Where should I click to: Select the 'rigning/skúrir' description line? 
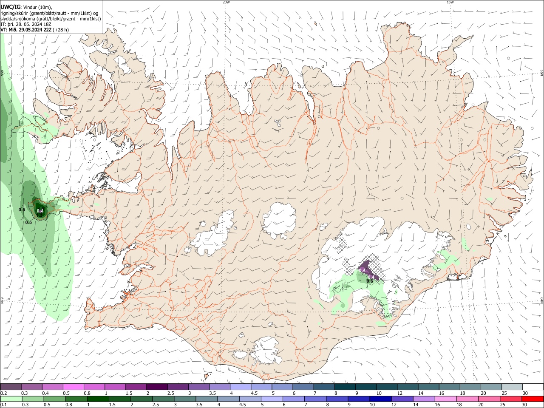[49, 13]
